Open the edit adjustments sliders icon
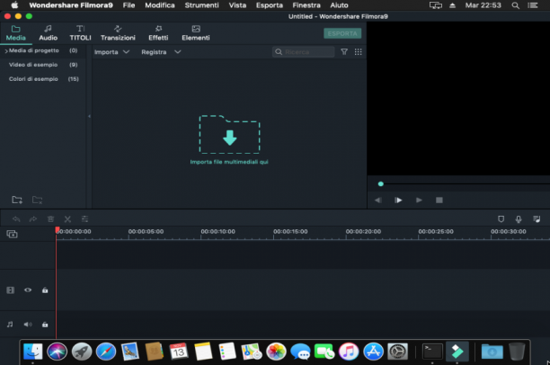The width and height of the screenshot is (550, 365). tap(84, 219)
